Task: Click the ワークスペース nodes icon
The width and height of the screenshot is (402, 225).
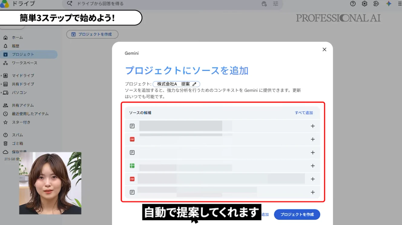Action: click(5, 63)
